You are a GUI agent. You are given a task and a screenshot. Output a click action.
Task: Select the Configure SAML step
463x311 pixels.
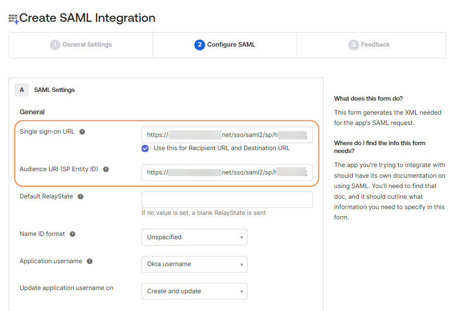[x=225, y=45]
